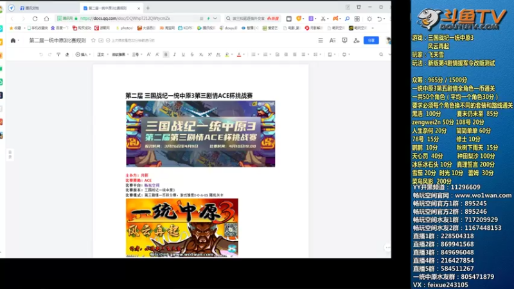Click the text style Aa icon
The width and height of the screenshot is (514, 289).
pos(332,40)
